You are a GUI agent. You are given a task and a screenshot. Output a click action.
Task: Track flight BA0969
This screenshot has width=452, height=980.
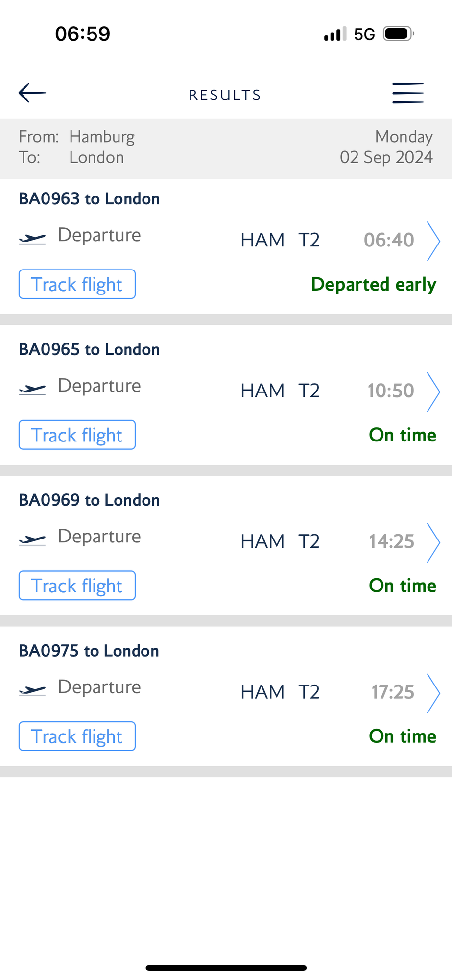click(77, 586)
